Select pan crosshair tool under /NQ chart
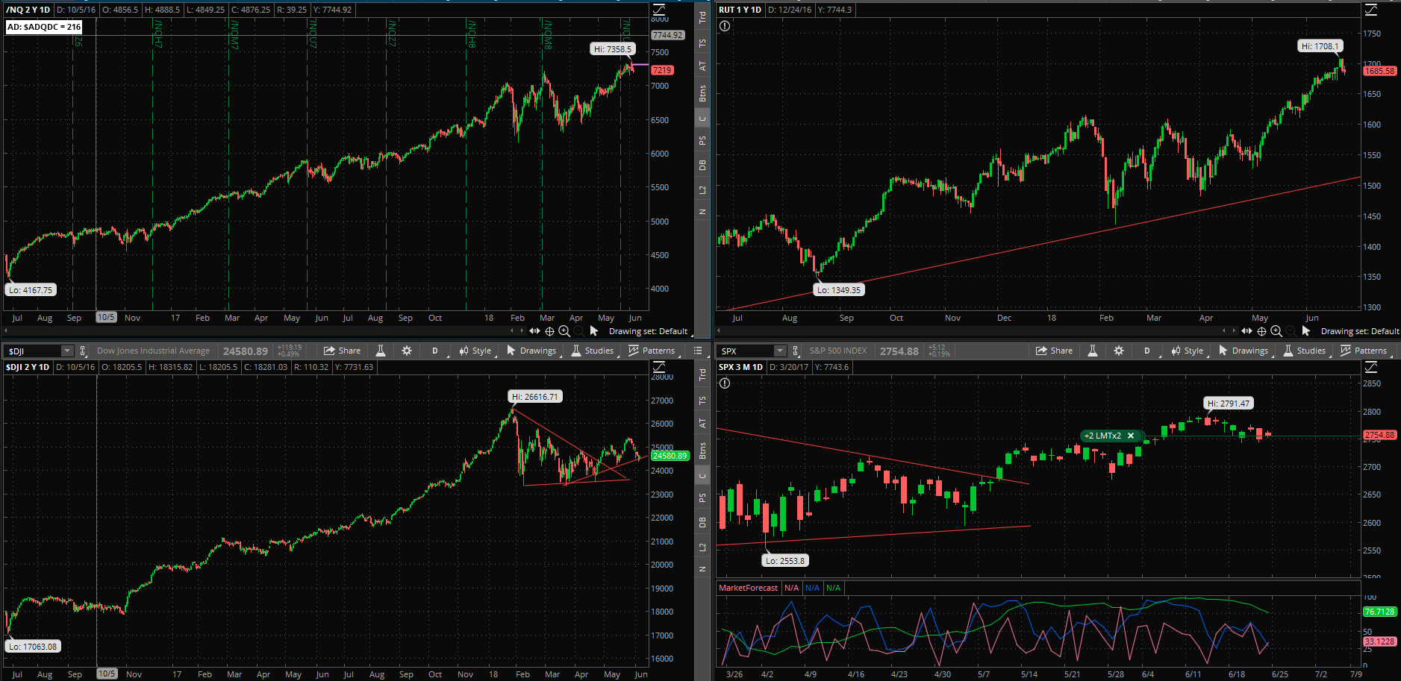 click(549, 331)
